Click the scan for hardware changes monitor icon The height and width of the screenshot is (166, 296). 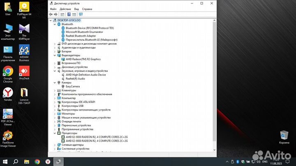(81, 14)
